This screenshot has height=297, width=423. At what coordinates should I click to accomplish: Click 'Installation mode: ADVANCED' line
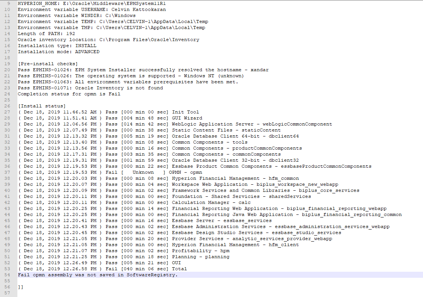click(59, 52)
